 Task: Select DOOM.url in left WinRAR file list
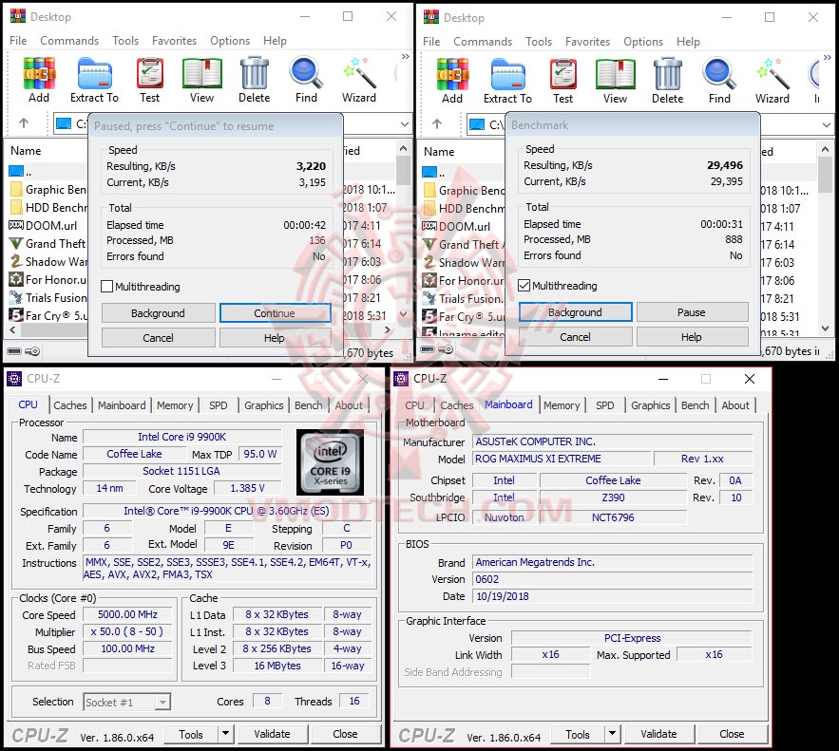(x=43, y=226)
